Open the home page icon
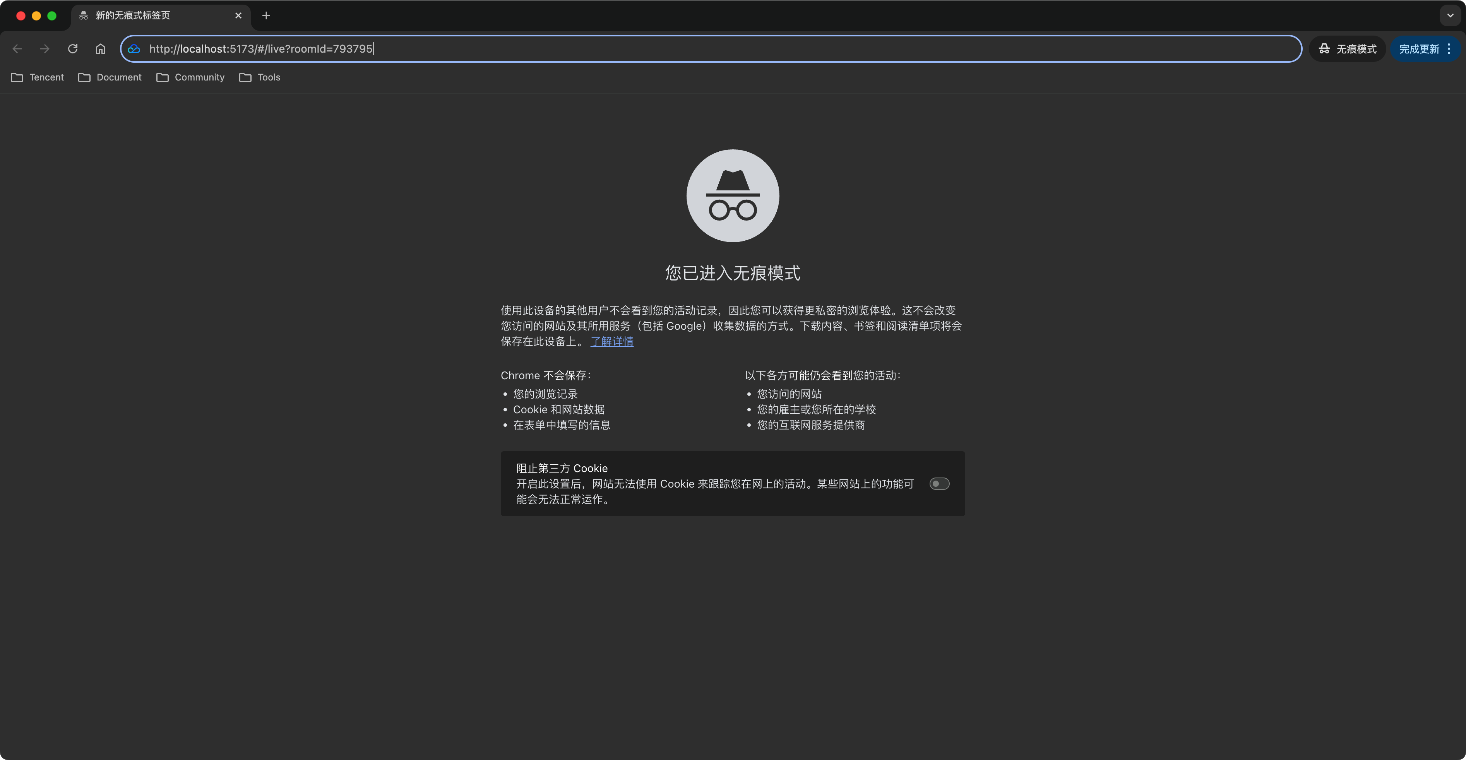The width and height of the screenshot is (1466, 760). click(100, 49)
